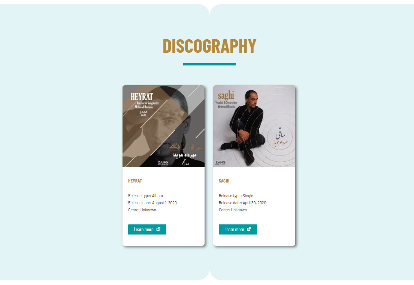Click the Zang Records logo on Saghi cover
This screenshot has width=414, height=285.
(x=220, y=163)
